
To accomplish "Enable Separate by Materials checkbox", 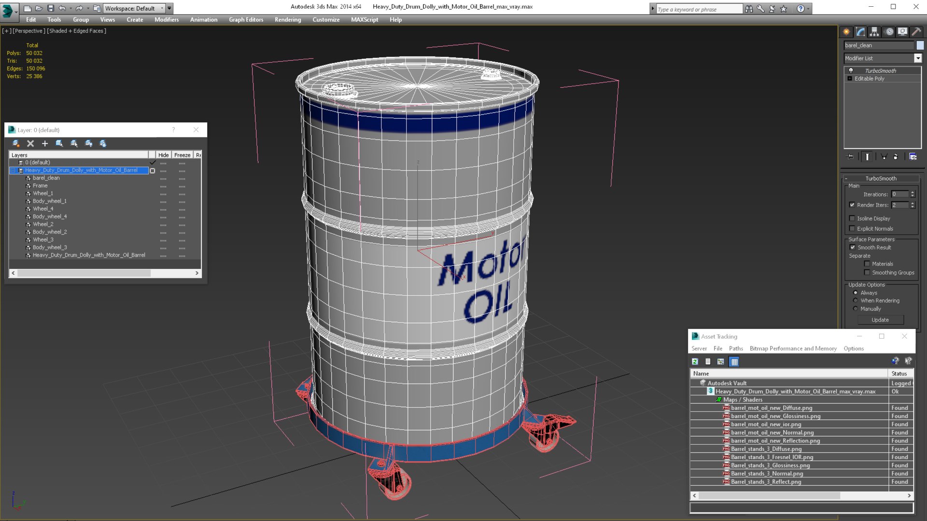I will tap(867, 264).
